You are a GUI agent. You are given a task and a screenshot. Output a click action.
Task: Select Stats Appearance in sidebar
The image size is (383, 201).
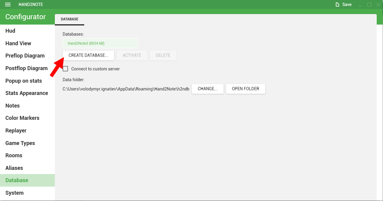tap(27, 93)
